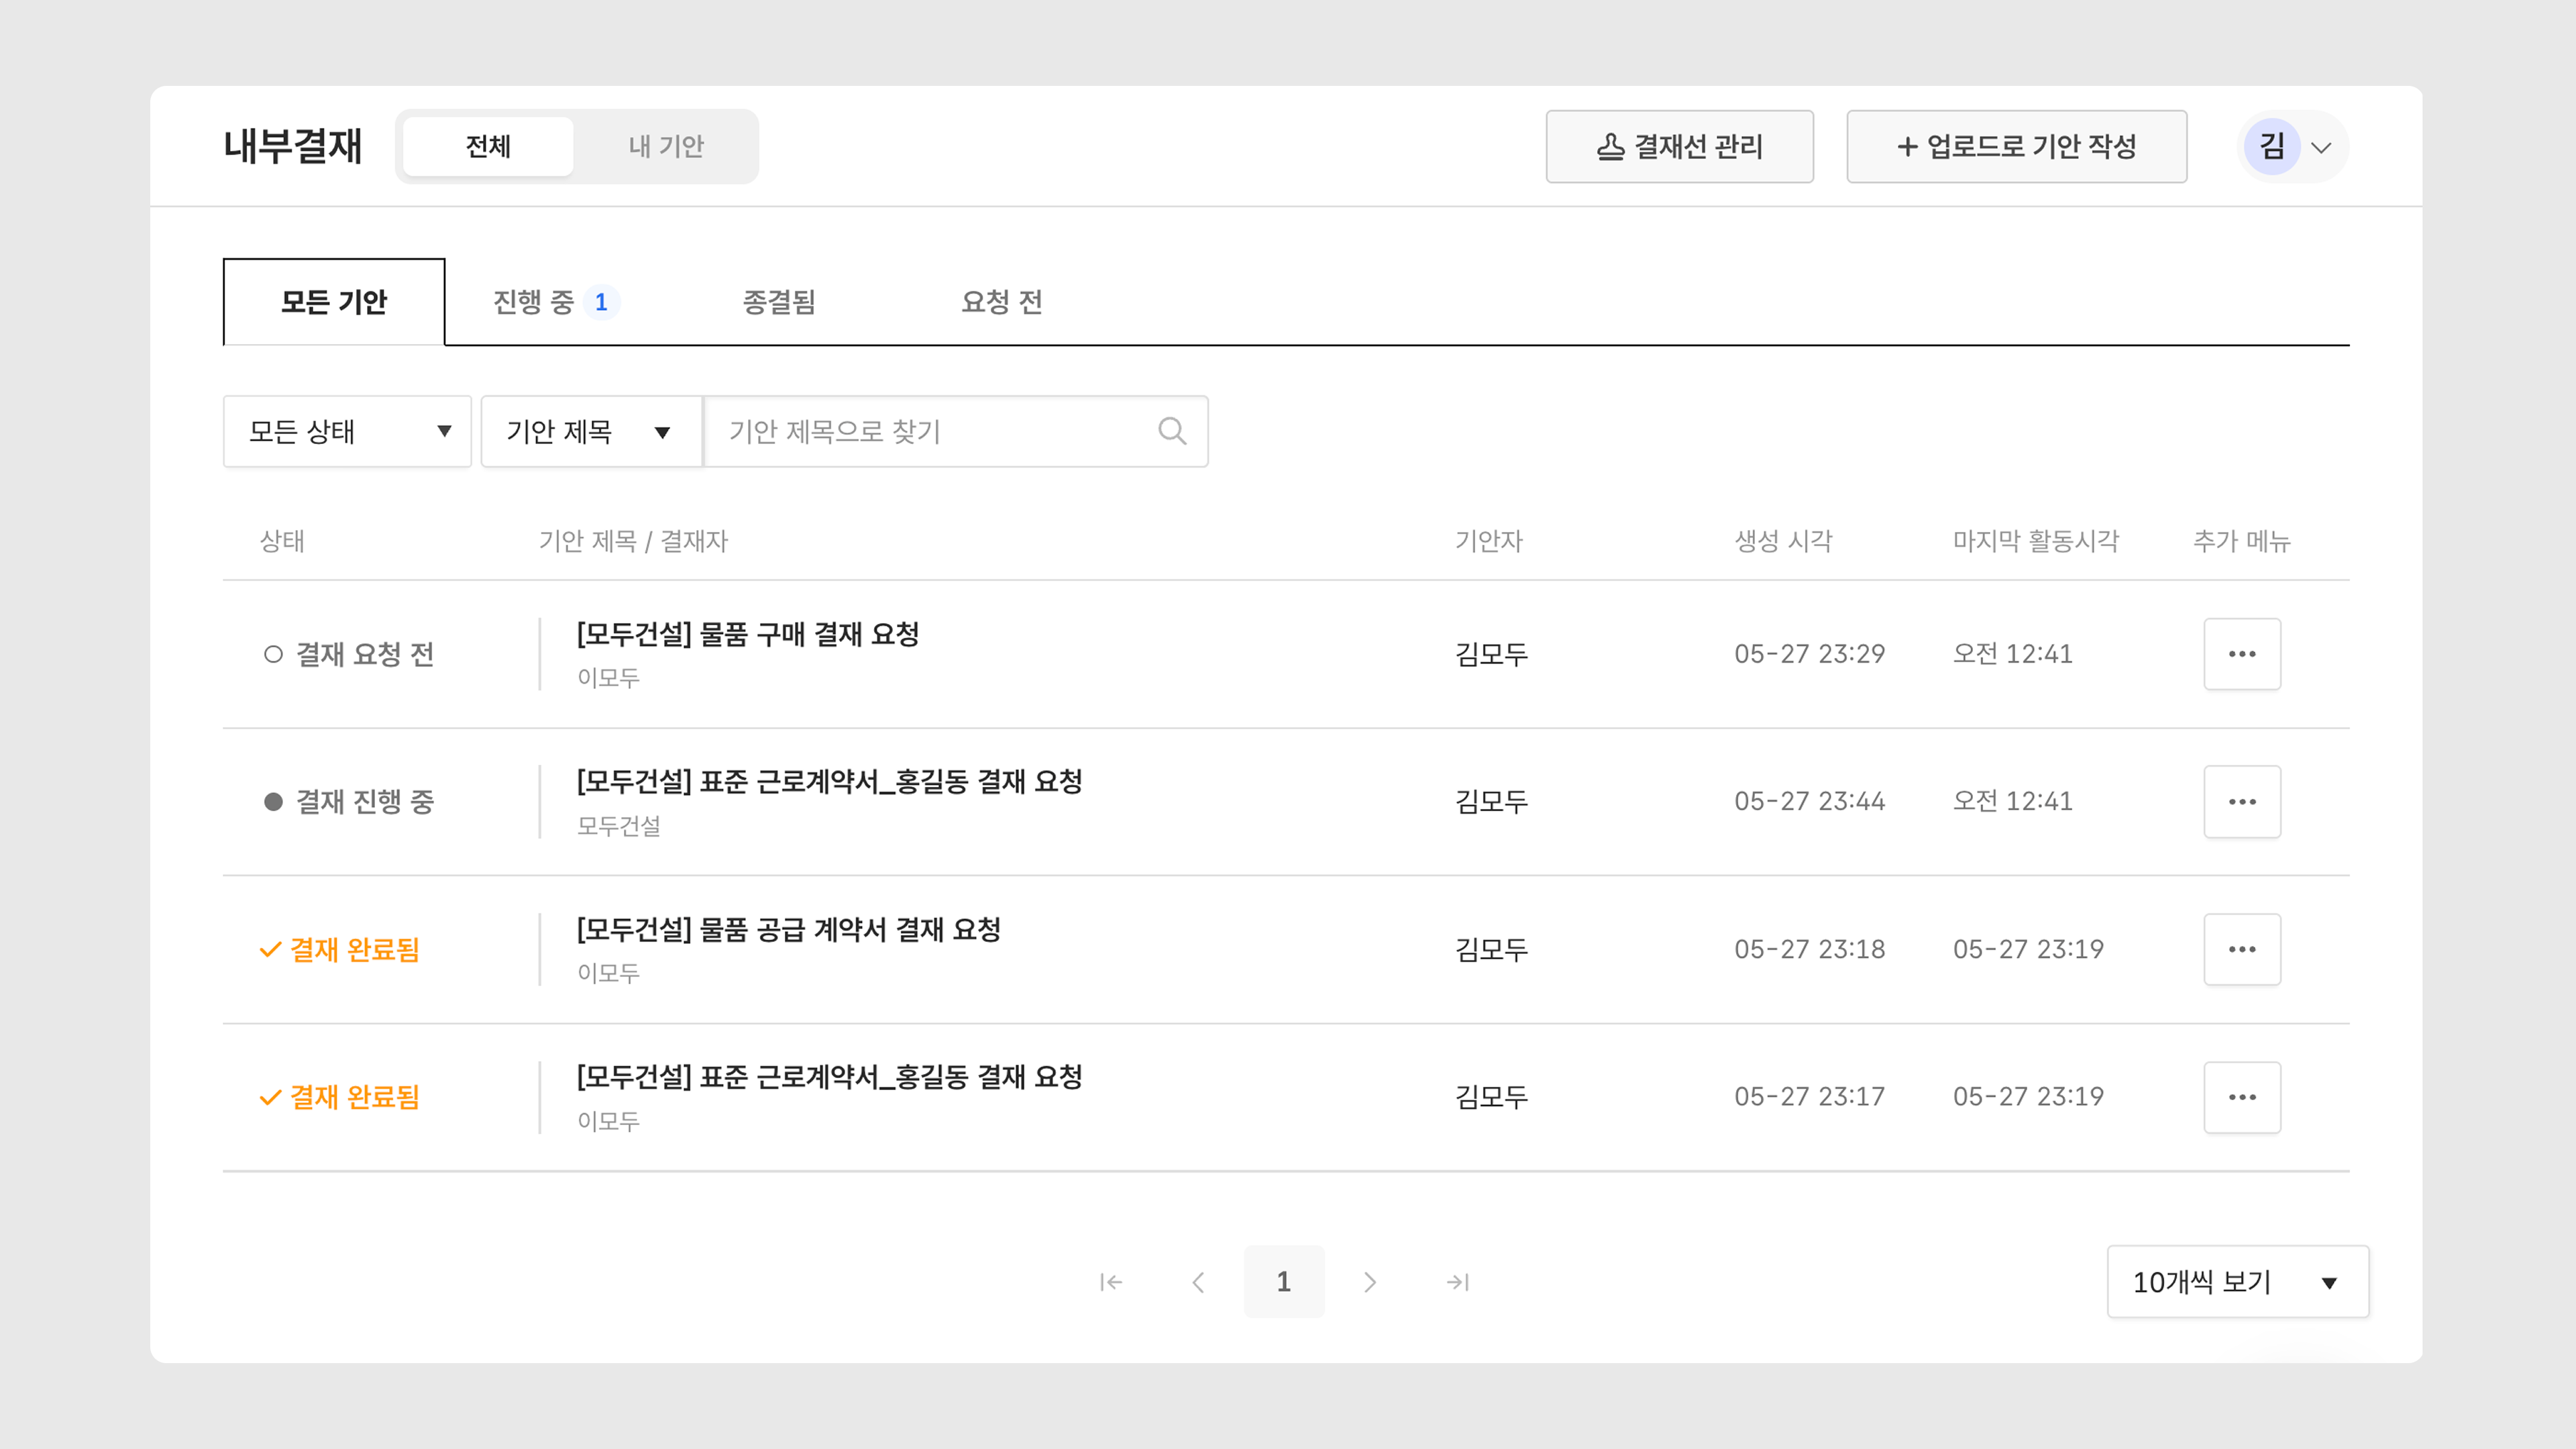Open more menu for 결재 진행 중 row

click(x=2241, y=802)
